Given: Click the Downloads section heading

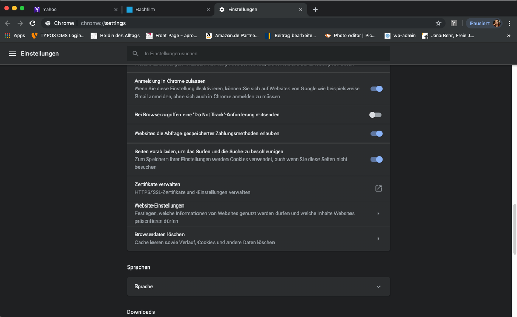Looking at the screenshot, I should click(141, 312).
